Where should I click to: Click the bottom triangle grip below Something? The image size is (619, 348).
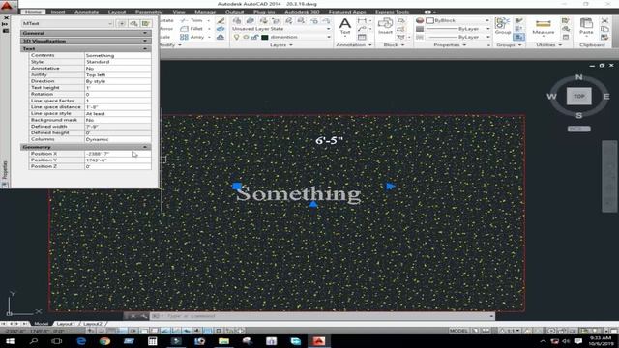click(x=313, y=204)
